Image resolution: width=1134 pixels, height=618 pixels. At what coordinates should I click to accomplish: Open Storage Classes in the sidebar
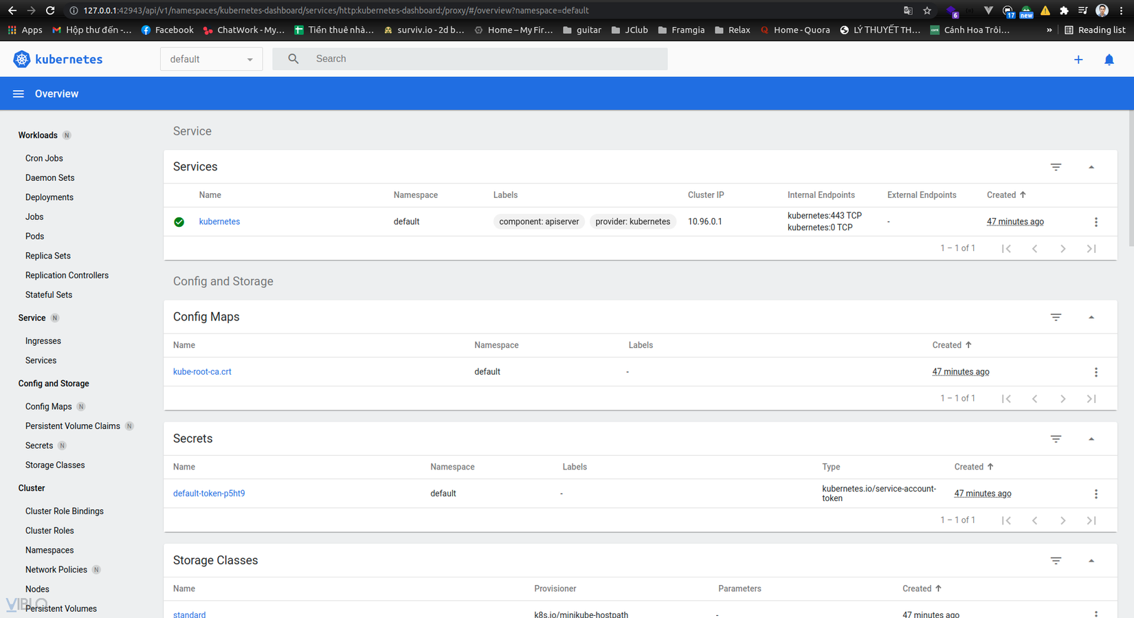point(55,465)
